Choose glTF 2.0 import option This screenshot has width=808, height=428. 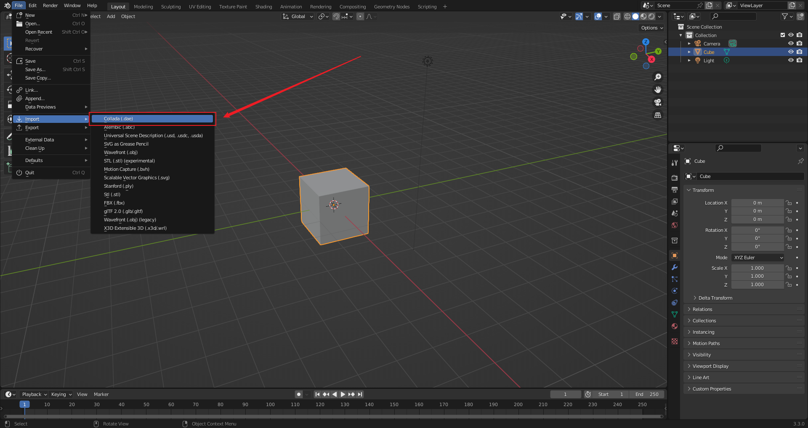tap(152, 211)
